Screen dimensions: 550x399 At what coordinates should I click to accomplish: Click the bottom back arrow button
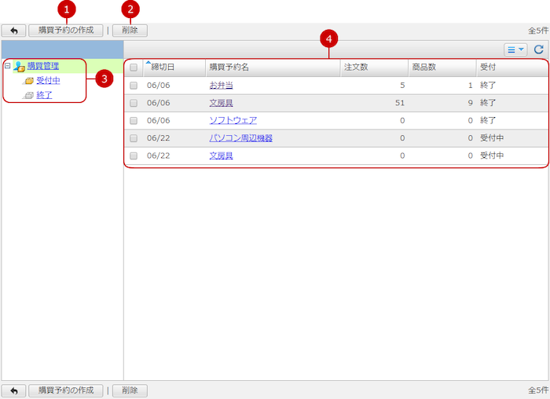pos(13,390)
